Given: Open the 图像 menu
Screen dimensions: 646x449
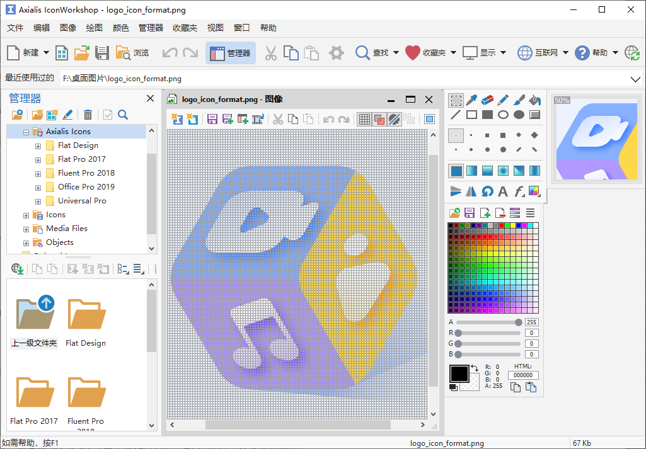Looking at the screenshot, I should 68,28.
